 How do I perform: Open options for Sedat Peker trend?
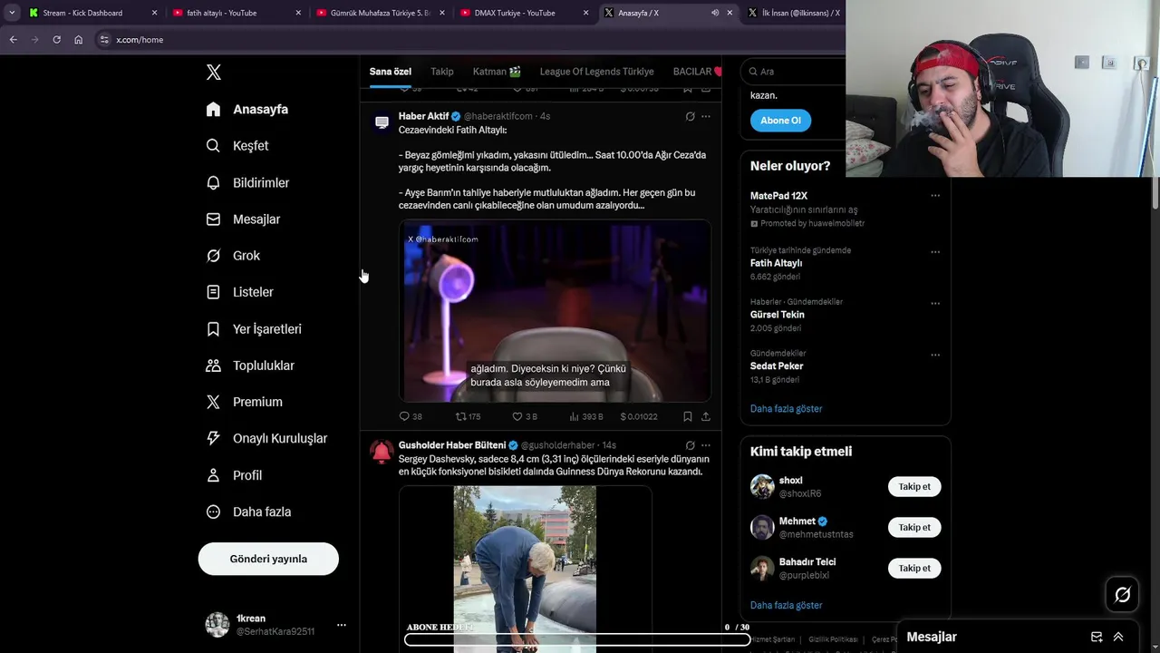(935, 356)
